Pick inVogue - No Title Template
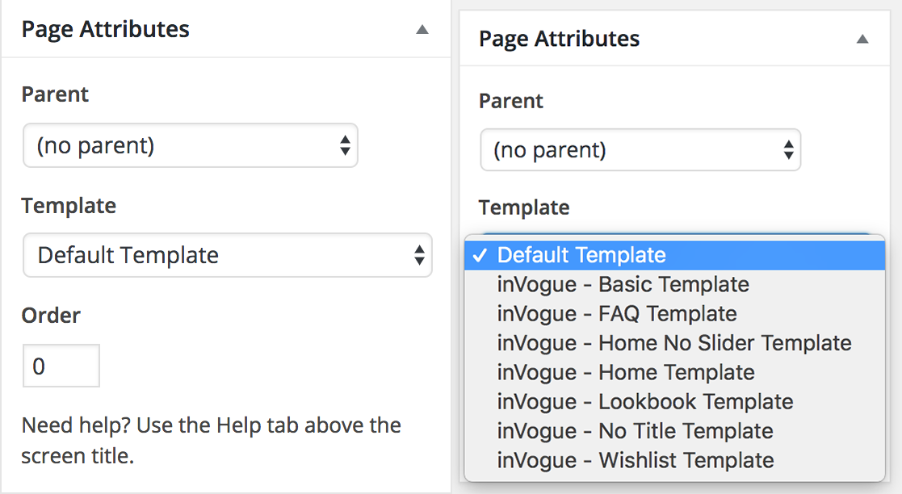The height and width of the screenshot is (494, 902). click(635, 431)
